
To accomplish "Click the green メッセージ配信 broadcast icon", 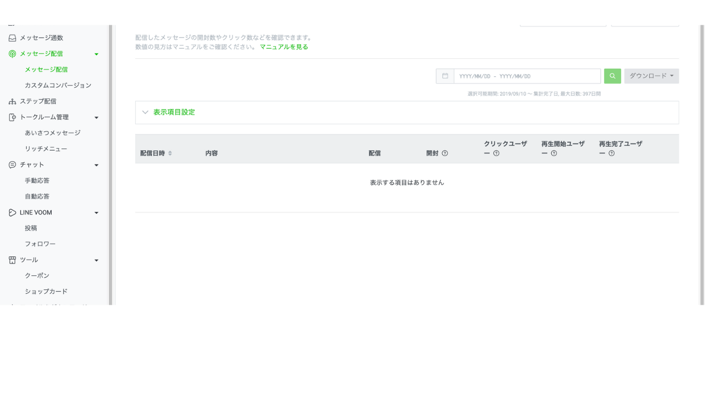I will tap(12, 54).
